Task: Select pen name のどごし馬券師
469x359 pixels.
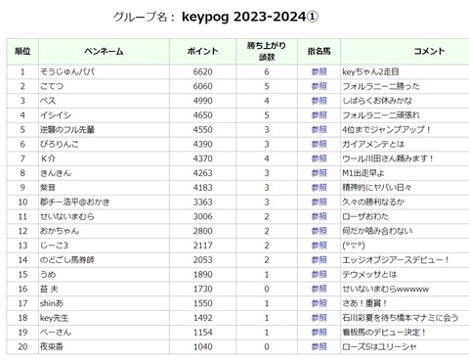Action: pyautogui.click(x=67, y=260)
